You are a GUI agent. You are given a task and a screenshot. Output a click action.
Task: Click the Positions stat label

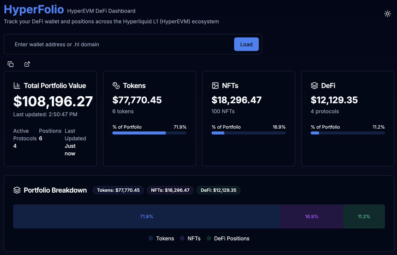coord(50,131)
